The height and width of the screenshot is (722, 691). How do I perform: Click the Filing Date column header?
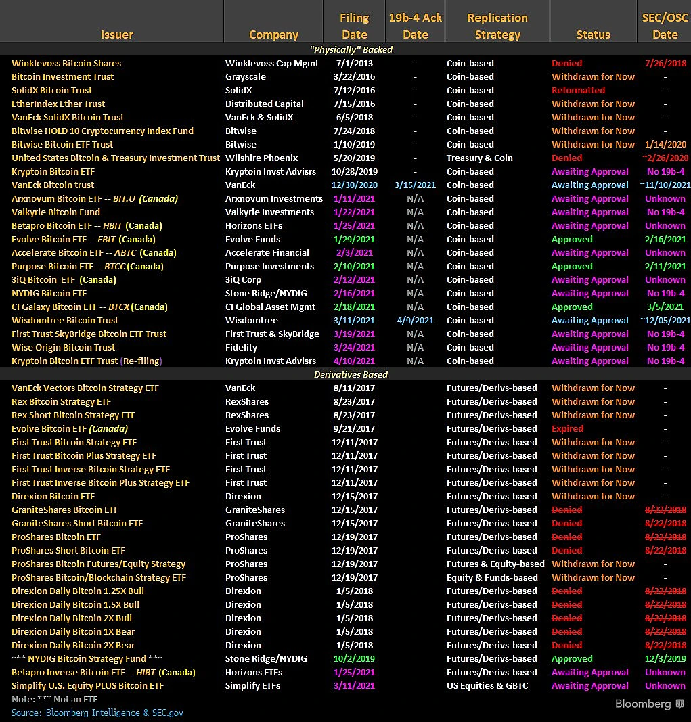pyautogui.click(x=354, y=26)
